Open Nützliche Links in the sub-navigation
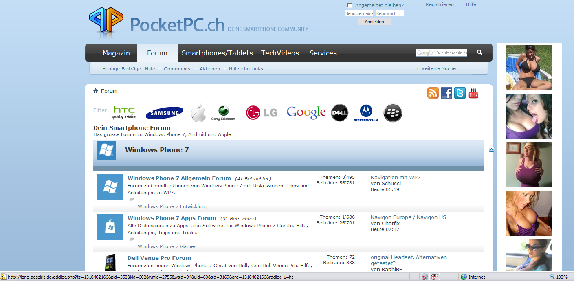574x281 pixels. click(246, 69)
